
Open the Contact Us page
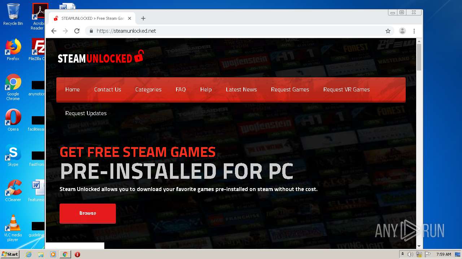click(x=108, y=90)
